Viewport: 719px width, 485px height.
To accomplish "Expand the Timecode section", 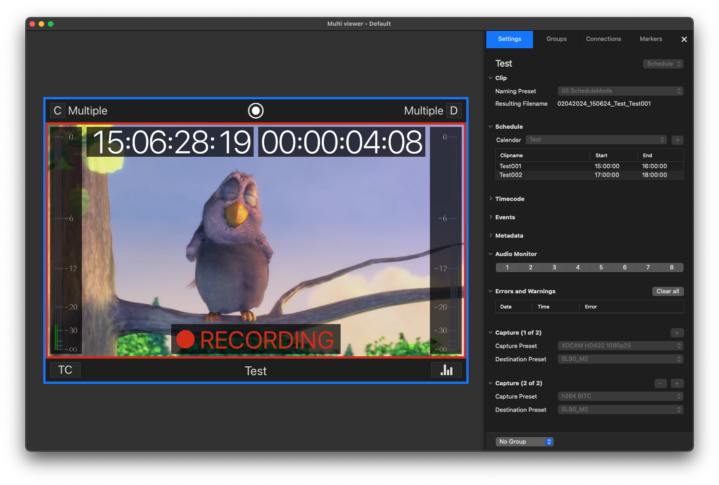I will [x=491, y=199].
